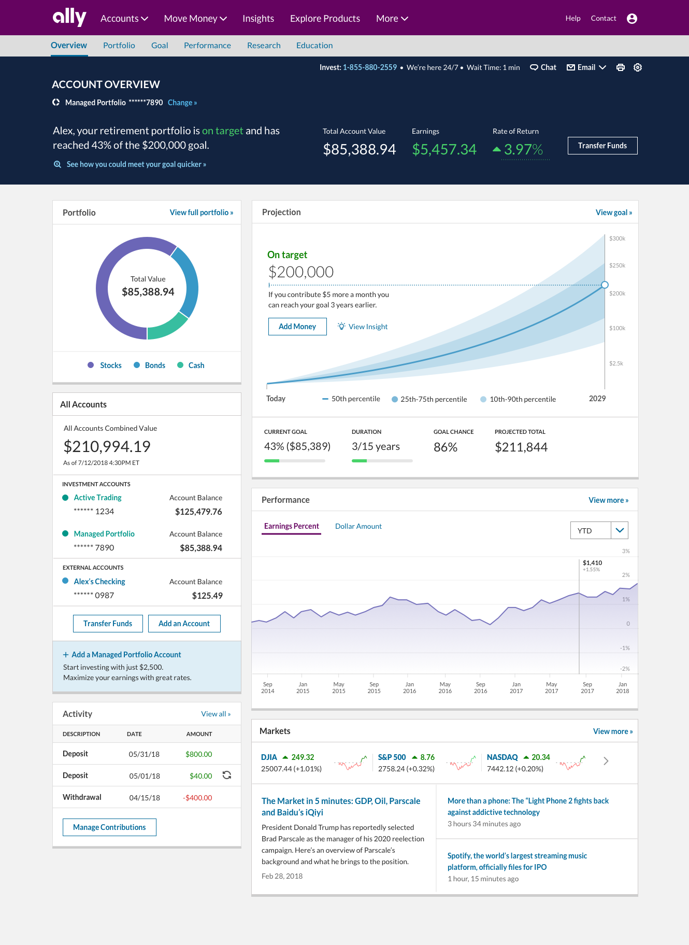Open the Research tab
The image size is (689, 945).
pyautogui.click(x=264, y=46)
